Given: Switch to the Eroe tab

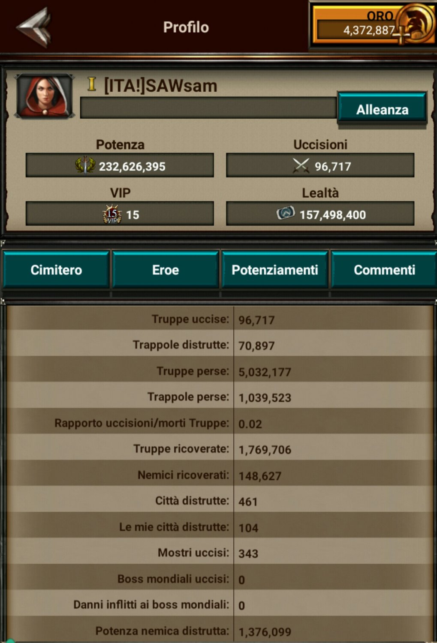Looking at the screenshot, I should point(166,270).
